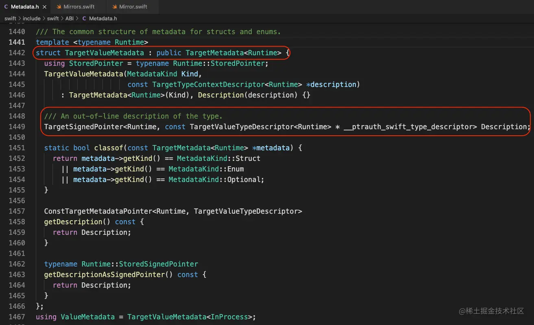This screenshot has height=325, width=534.
Task: Click the ValueMetadata alias on line 1467
Action: (x=87, y=317)
